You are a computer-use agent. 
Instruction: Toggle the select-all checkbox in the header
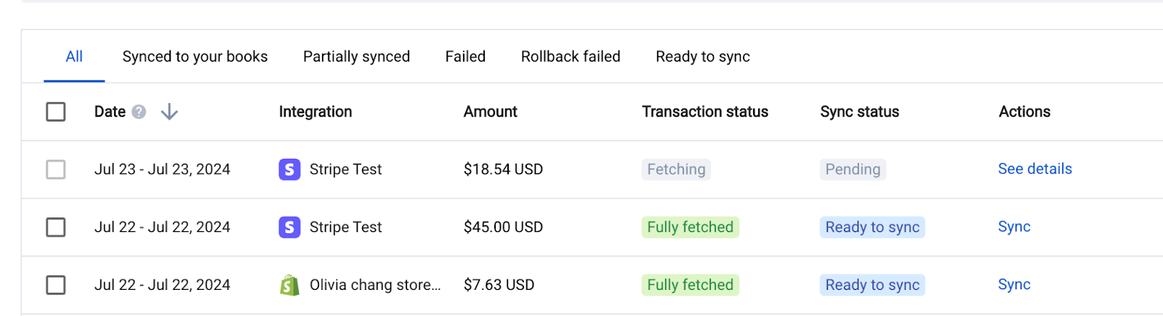click(x=56, y=112)
